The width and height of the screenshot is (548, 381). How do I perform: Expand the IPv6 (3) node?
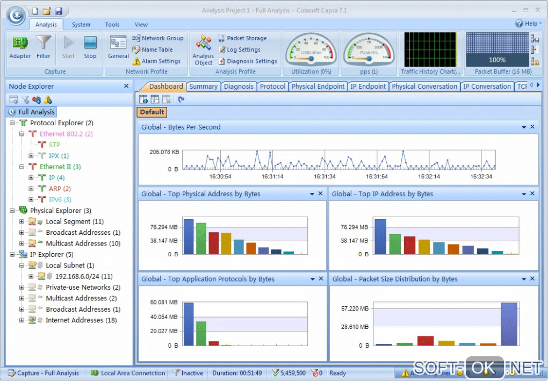(x=31, y=199)
